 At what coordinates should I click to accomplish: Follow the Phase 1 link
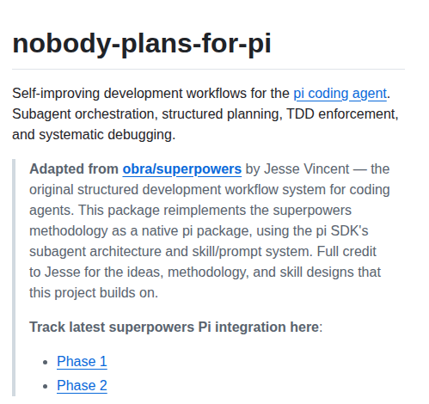(x=82, y=361)
